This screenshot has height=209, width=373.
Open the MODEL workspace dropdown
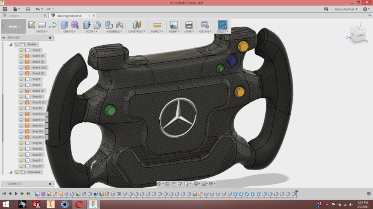[13, 27]
